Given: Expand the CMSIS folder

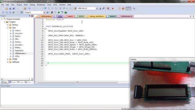Looking at the screenshot, I should pos(8,59).
